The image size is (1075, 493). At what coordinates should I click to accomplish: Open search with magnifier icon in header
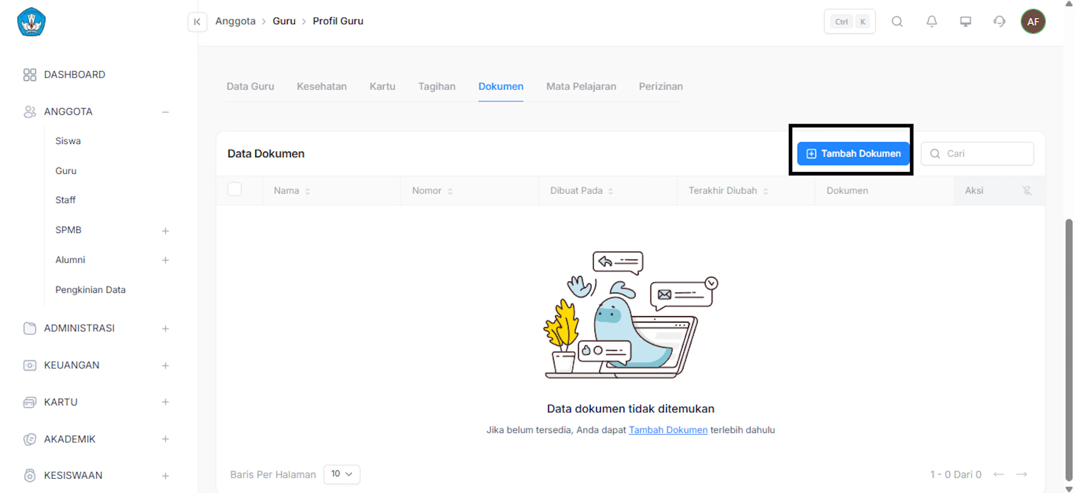click(x=897, y=21)
